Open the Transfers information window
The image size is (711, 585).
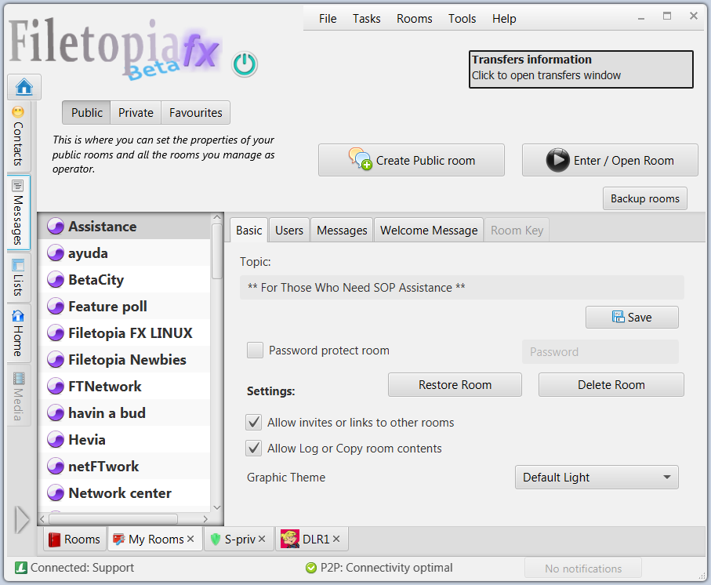[580, 69]
